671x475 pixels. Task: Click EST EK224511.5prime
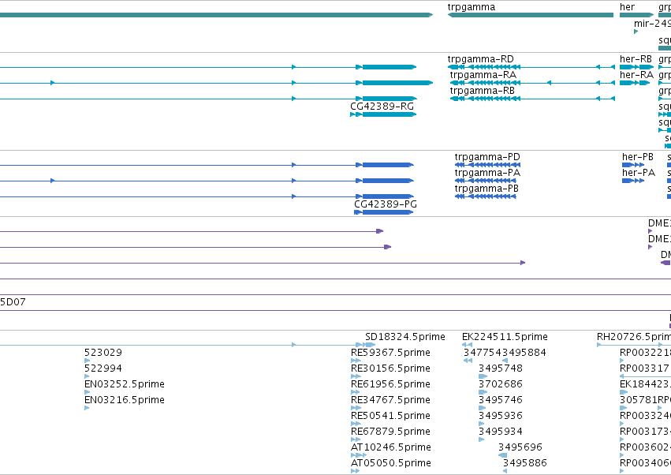pyautogui.click(x=505, y=337)
